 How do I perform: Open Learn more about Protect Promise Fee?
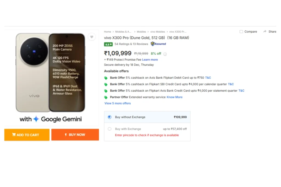150,60
